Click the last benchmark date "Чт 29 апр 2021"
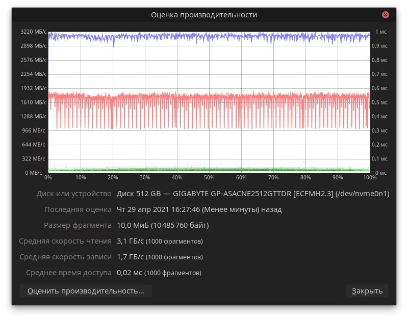 (x=143, y=209)
